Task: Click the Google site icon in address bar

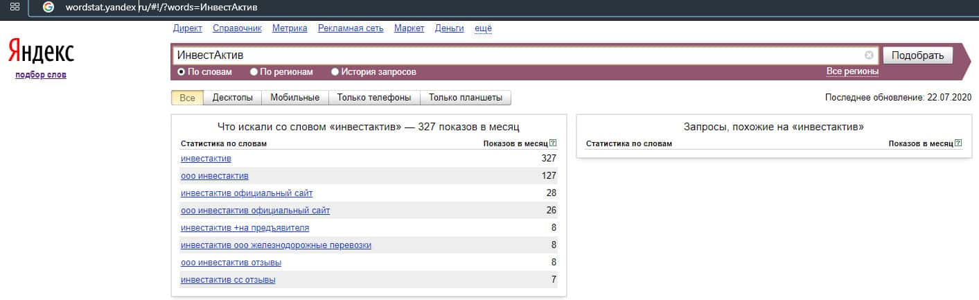Action: click(x=48, y=7)
